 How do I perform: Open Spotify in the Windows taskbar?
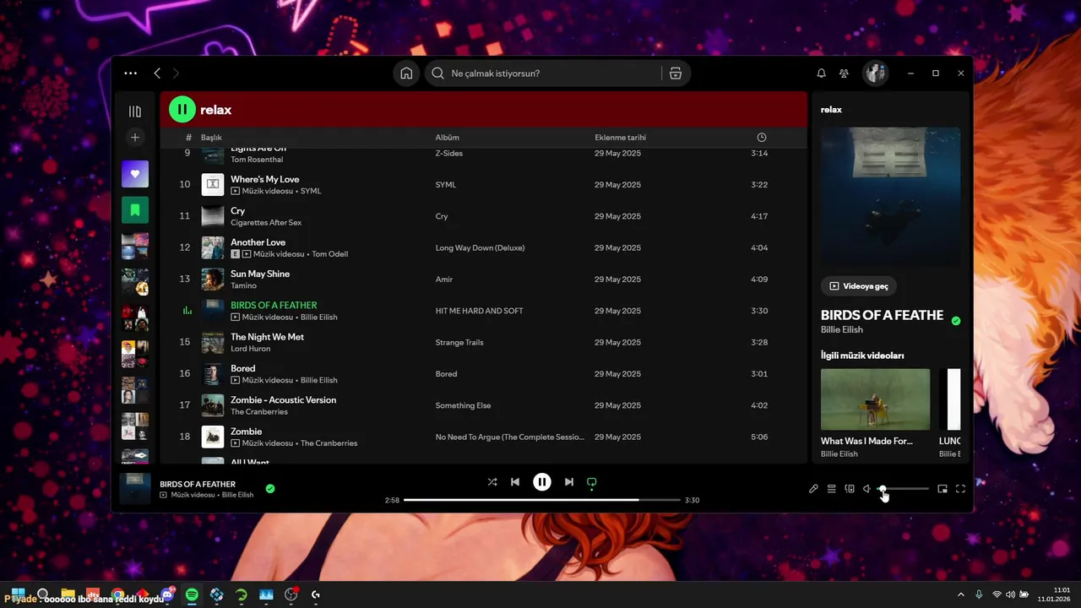click(x=192, y=594)
